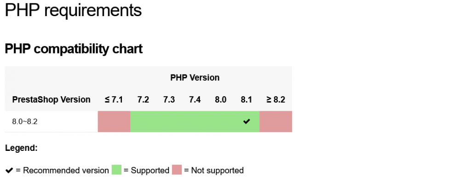Click the green cell under PHP 7.2
This screenshot has width=460, height=184.
click(143, 121)
